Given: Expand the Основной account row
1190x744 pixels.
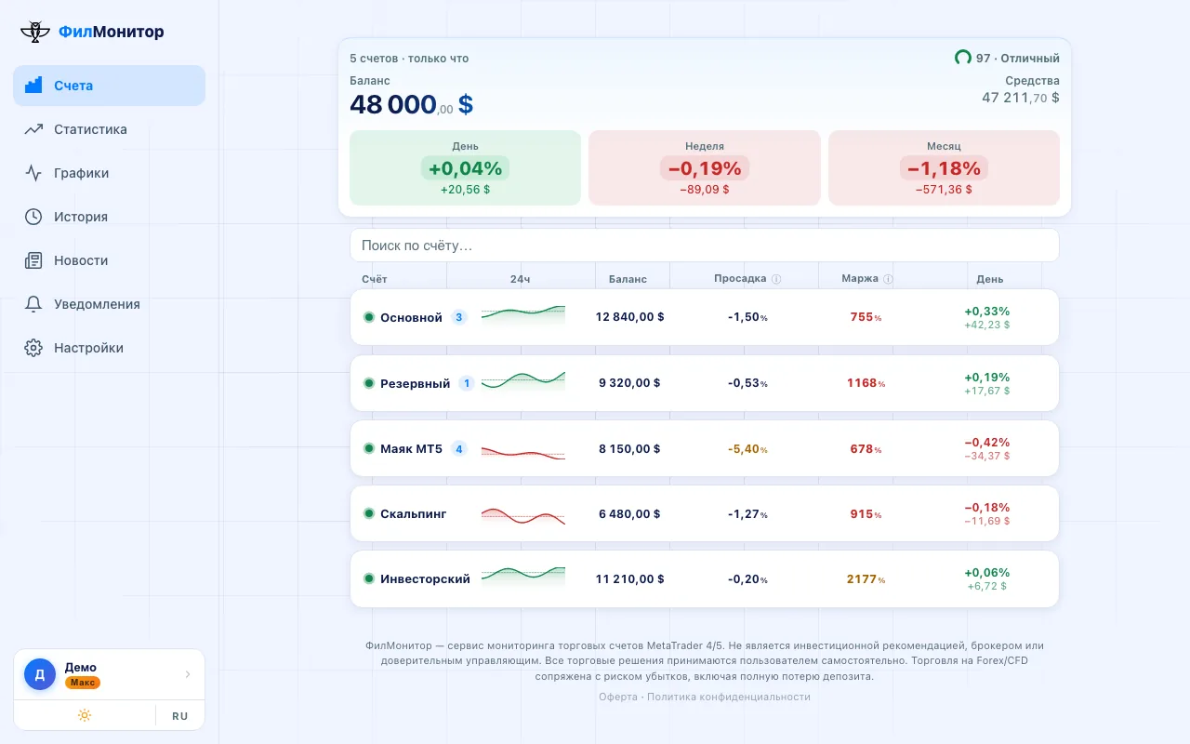Looking at the screenshot, I should pos(705,317).
